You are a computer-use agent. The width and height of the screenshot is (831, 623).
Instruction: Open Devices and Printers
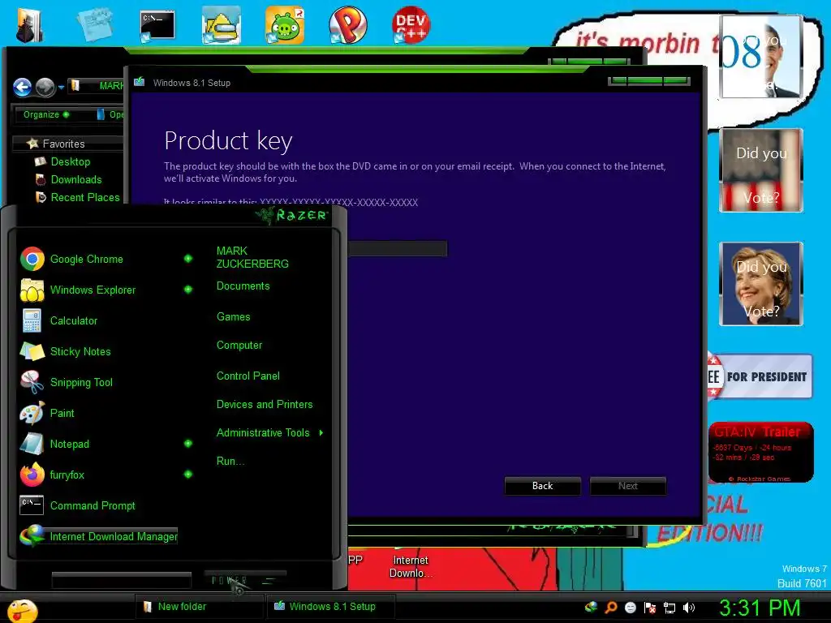click(x=265, y=405)
